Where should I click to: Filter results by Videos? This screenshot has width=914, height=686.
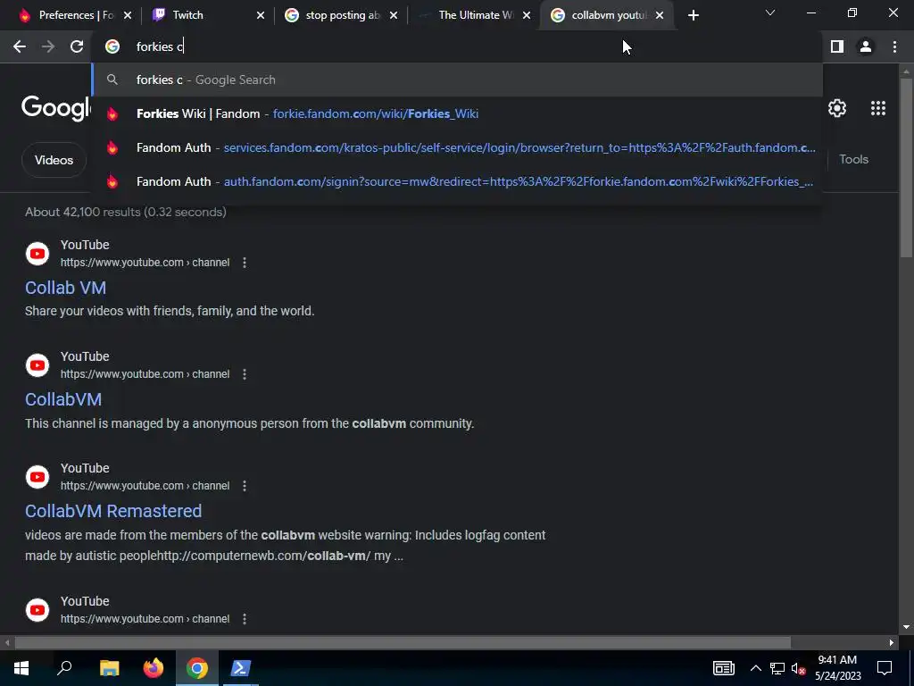[x=54, y=160]
